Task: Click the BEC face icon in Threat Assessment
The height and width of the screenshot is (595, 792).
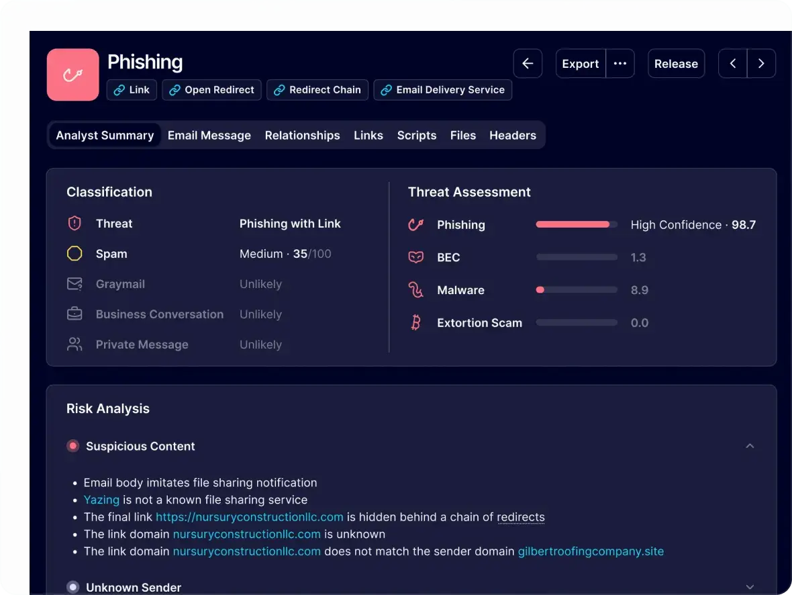Action: pos(416,257)
